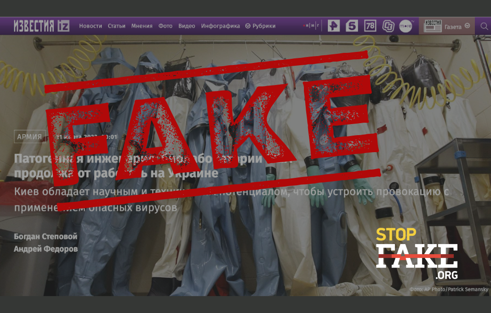Click the article publication date text

(x=86, y=137)
